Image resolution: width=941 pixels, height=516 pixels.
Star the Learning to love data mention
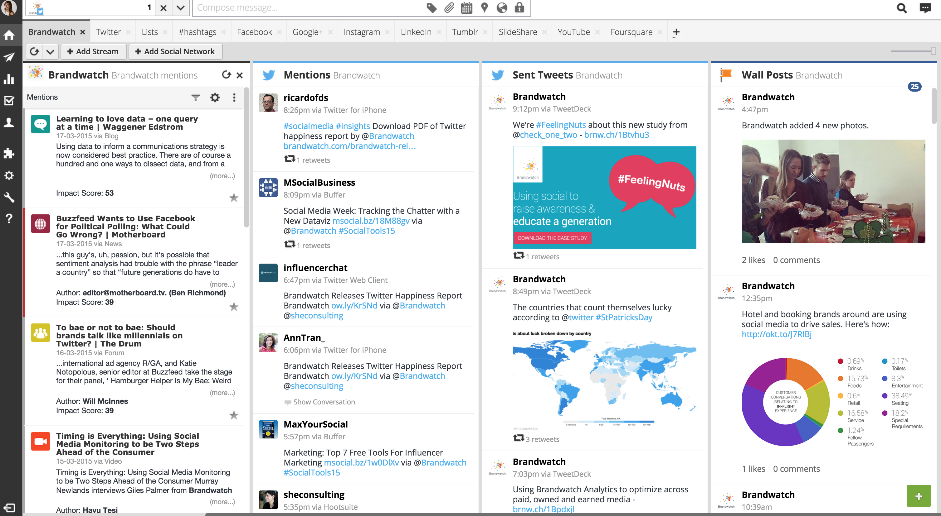(234, 198)
